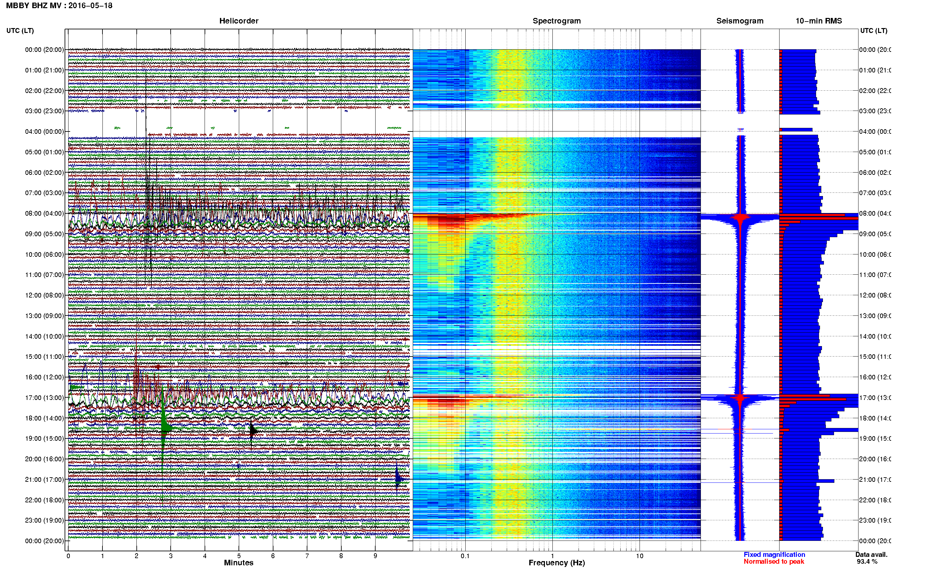This screenshot has width=928, height=580.
Task: Click the 0.1 frequency tick label
Action: (465, 556)
